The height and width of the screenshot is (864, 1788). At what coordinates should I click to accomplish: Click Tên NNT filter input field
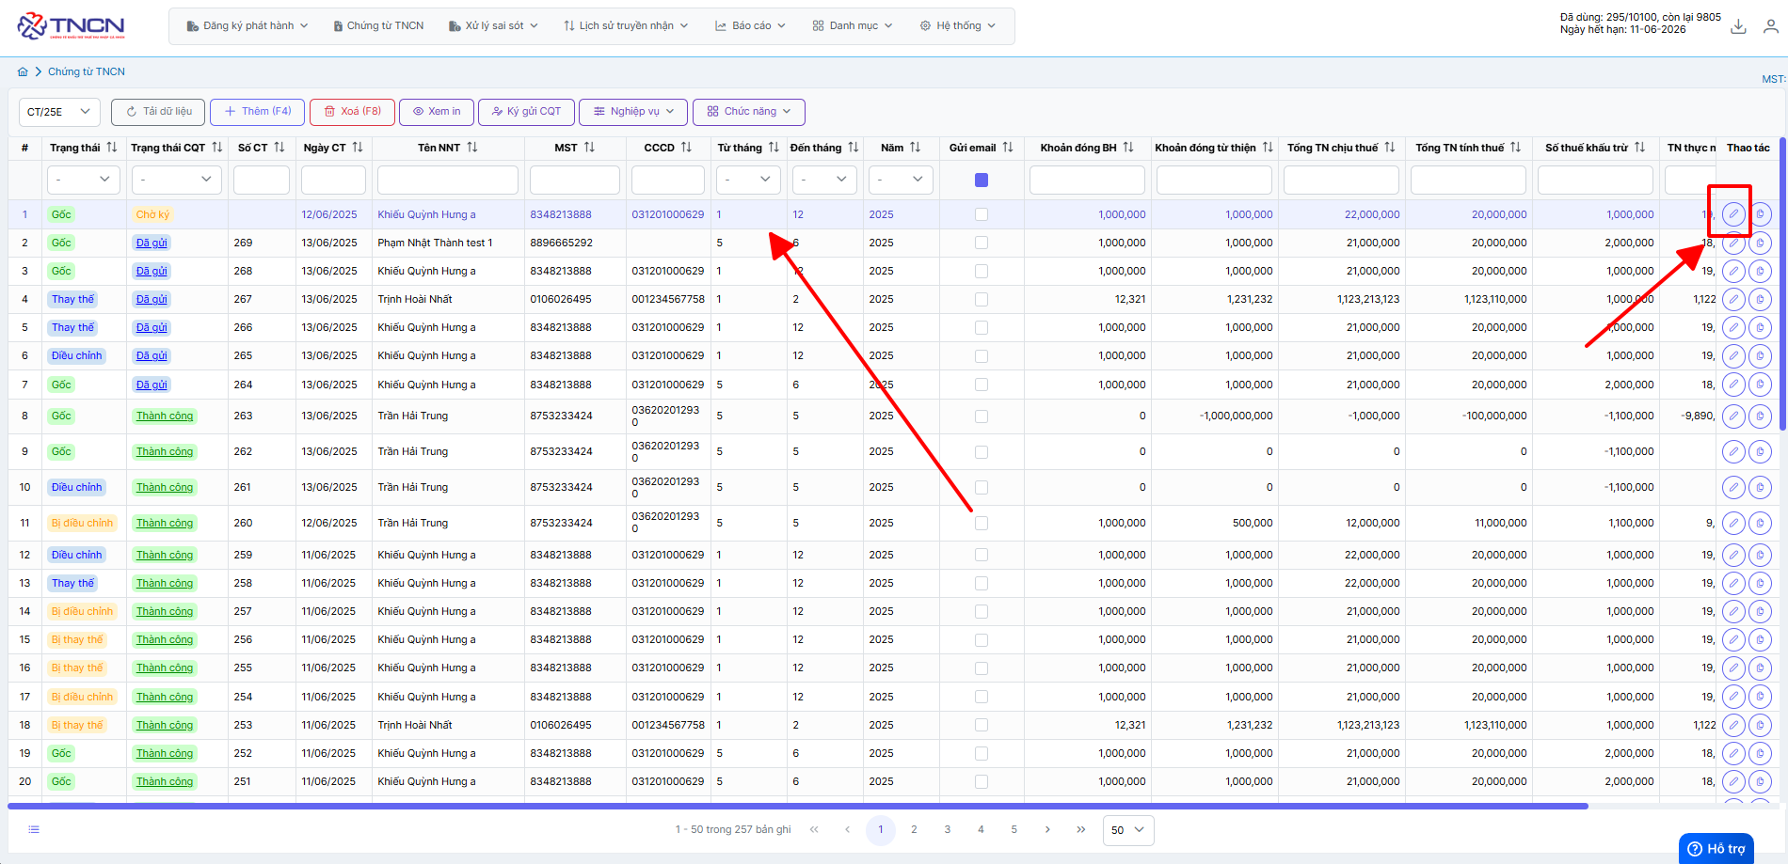[447, 180]
